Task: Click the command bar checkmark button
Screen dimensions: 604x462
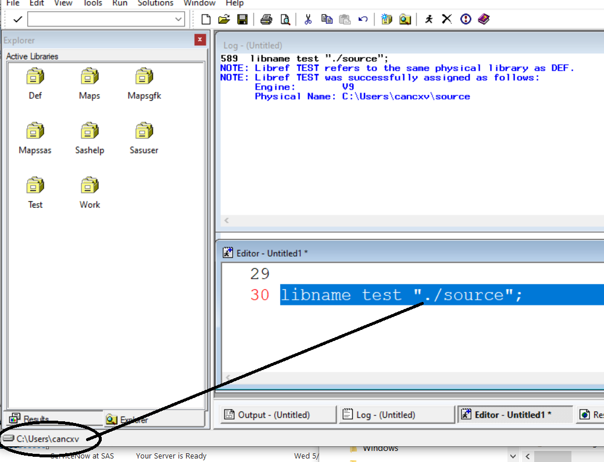Action: coord(17,19)
